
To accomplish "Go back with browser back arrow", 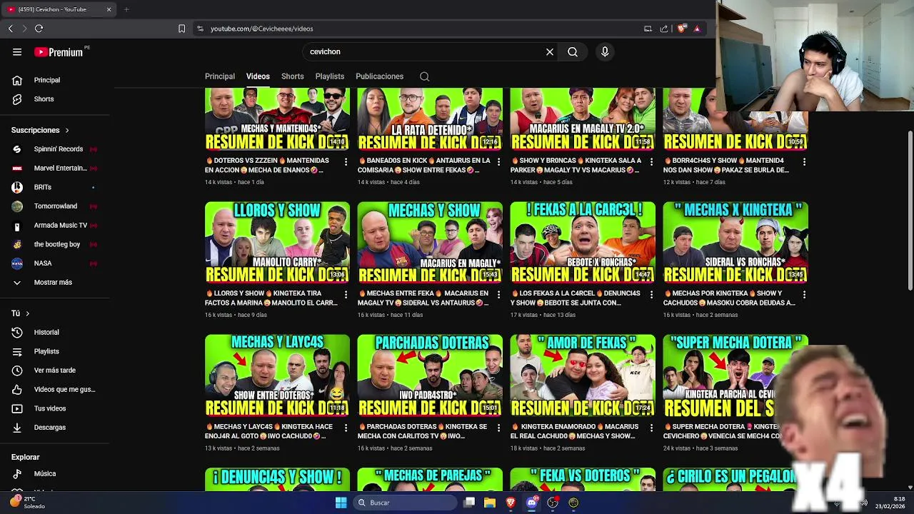I will (x=11, y=29).
